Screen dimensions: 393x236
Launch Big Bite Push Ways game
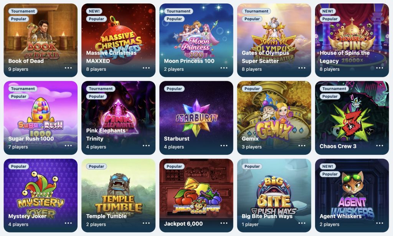[274, 195]
